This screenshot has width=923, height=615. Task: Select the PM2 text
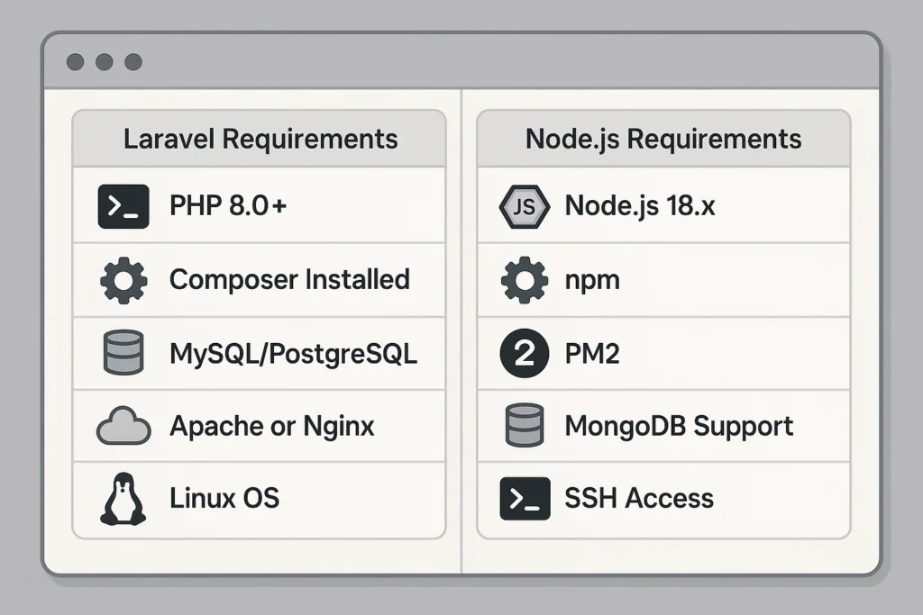pyautogui.click(x=592, y=354)
